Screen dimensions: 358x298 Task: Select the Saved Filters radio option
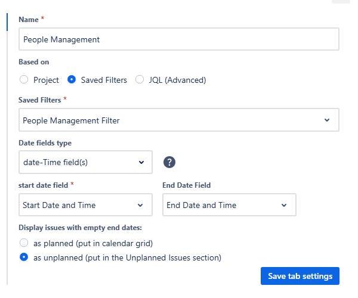[72, 80]
